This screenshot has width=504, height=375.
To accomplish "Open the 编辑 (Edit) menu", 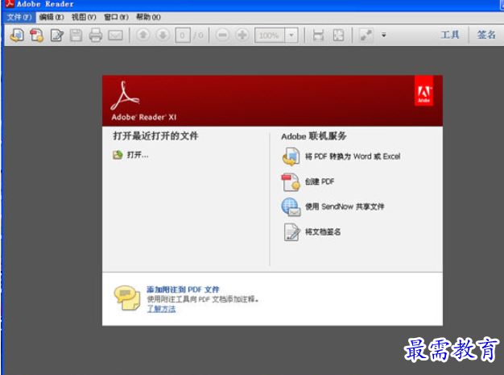I will pyautogui.click(x=52, y=17).
